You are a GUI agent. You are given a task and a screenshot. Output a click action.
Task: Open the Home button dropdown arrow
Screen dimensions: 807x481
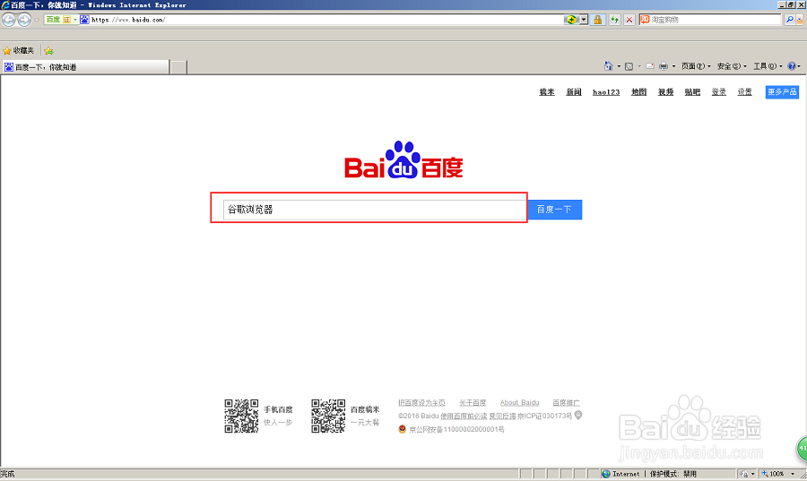[619, 66]
